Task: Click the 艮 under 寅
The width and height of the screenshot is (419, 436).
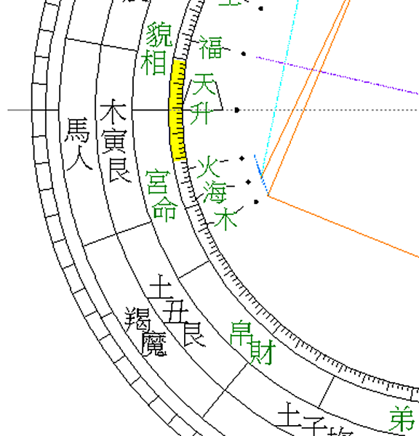Action: pos(120,171)
